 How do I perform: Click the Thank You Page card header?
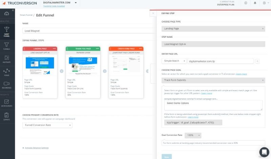click(x=83, y=49)
